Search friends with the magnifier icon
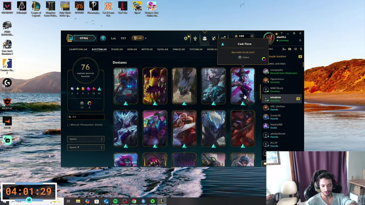Image resolution: width=365 pixels, height=205 pixels. click(x=301, y=49)
